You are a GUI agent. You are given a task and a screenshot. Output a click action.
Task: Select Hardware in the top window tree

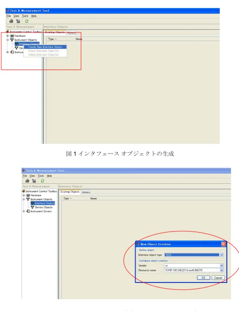20,36
